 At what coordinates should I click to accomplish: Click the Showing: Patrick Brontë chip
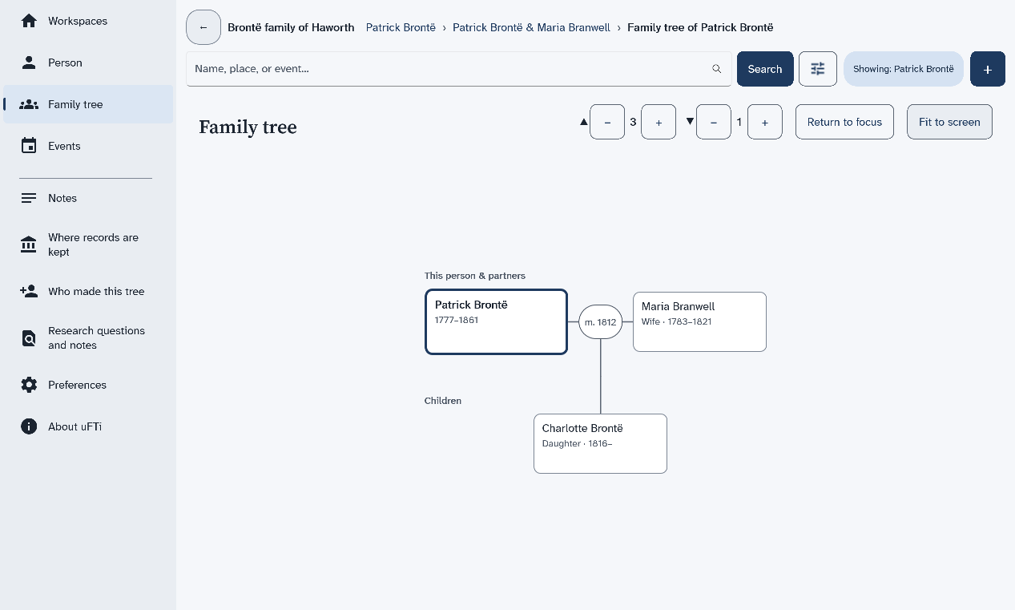pyautogui.click(x=904, y=69)
